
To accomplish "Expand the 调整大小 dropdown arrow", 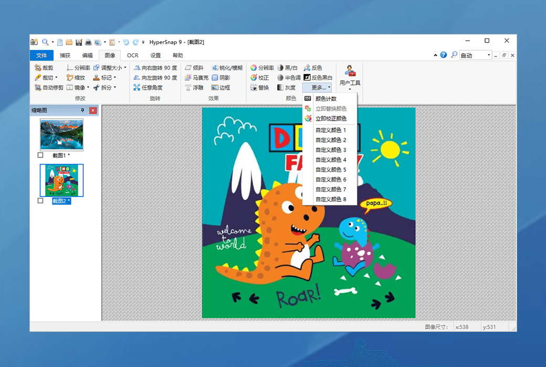I will pyautogui.click(x=125, y=68).
